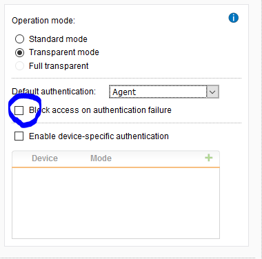Screen dimensions: 262x259
Task: Select the Standard mode radio button
Action: [19, 39]
